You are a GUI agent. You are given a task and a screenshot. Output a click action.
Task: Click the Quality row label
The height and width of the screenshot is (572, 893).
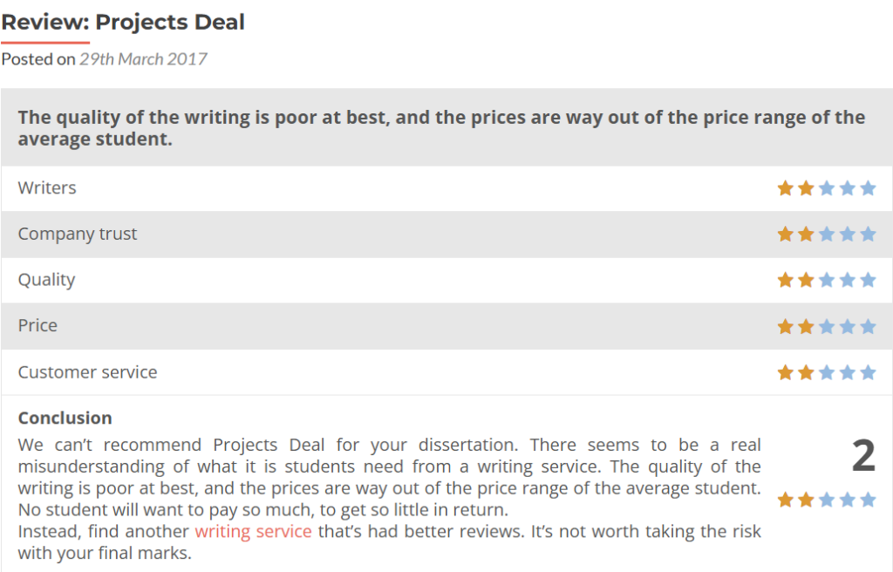pos(46,280)
